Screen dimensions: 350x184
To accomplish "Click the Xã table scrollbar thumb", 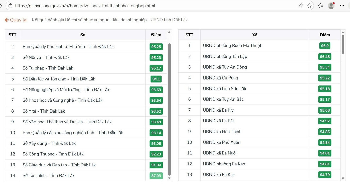I will pos(343,44).
